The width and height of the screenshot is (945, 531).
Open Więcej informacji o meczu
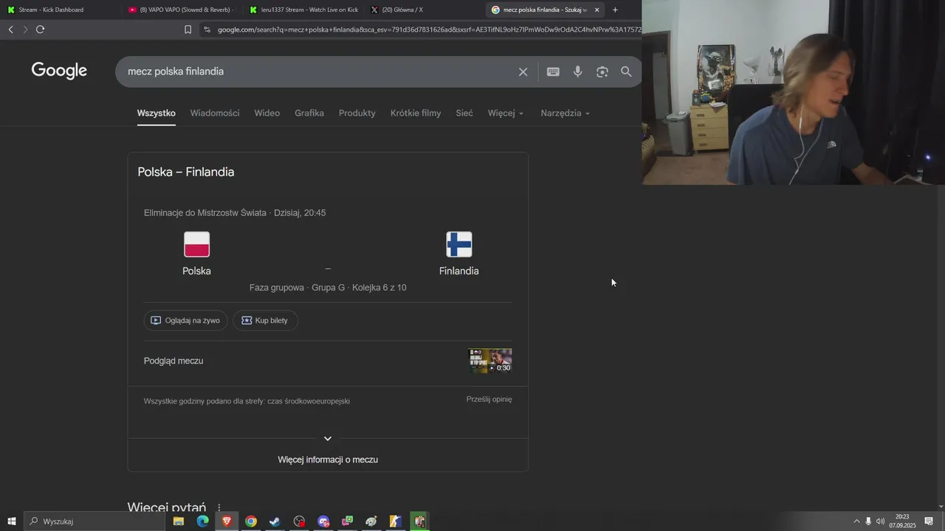328,459
